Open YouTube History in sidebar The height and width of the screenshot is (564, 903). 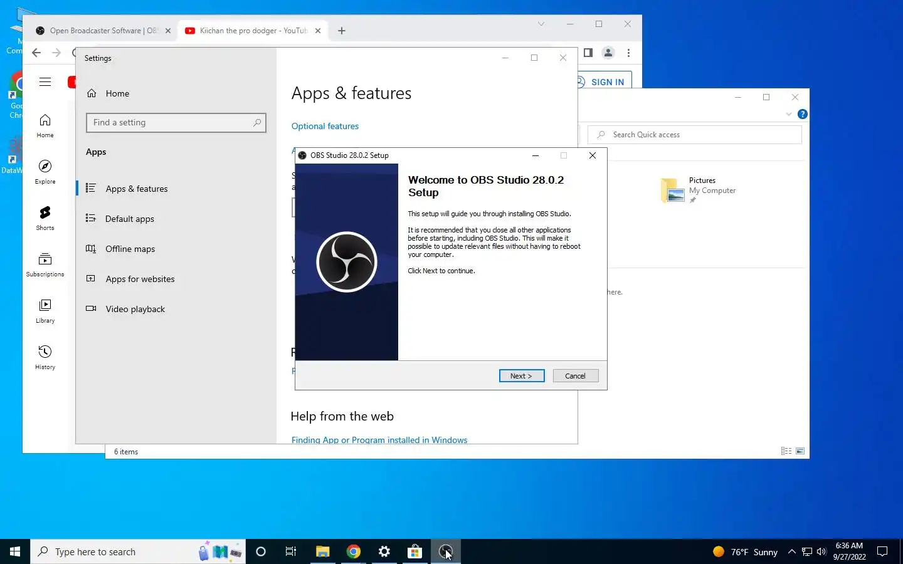tap(45, 357)
